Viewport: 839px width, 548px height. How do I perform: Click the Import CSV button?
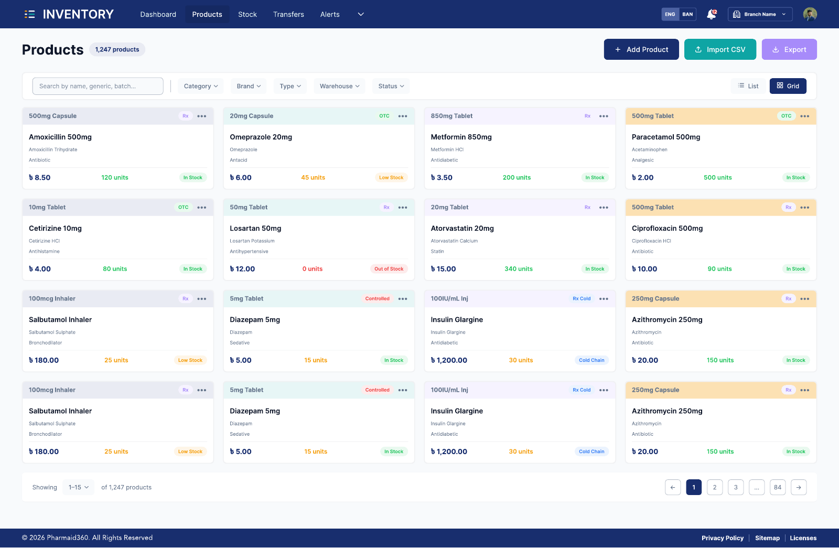[x=720, y=49]
